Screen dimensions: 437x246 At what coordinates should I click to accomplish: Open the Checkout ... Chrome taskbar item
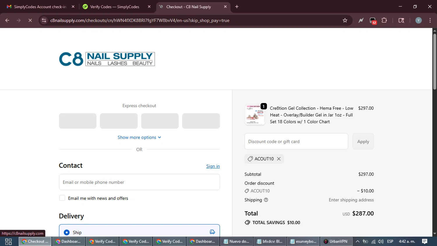pyautogui.click(x=35, y=242)
